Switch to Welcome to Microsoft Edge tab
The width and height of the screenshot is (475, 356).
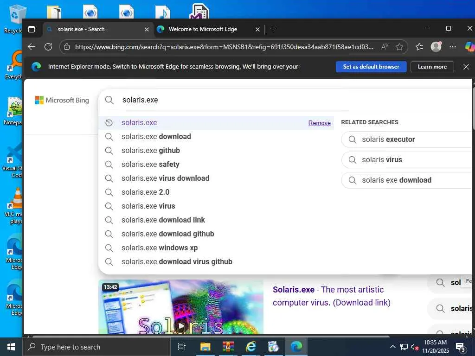coord(209,29)
